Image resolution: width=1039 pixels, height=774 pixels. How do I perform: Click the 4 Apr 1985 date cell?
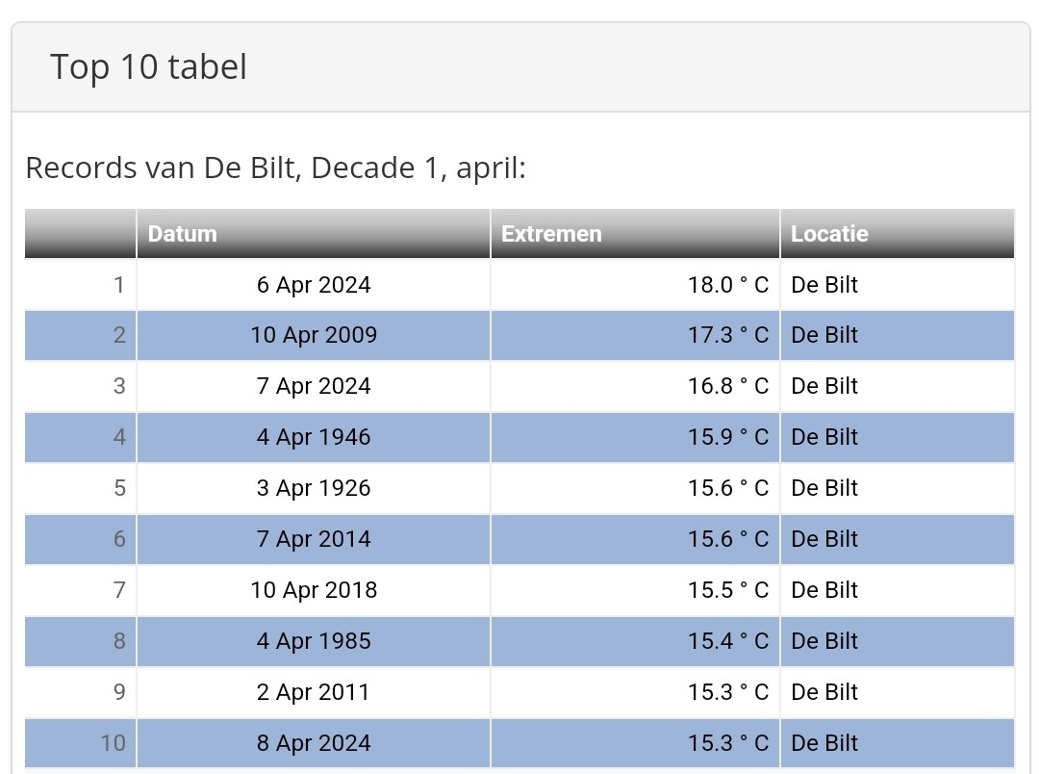[314, 641]
